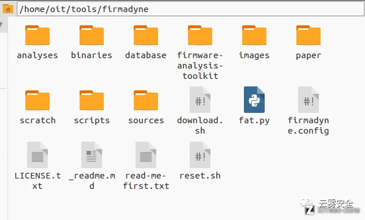Click the "firmadyne.config" file name
This screenshot has height=220, width=365.
[x=308, y=126]
